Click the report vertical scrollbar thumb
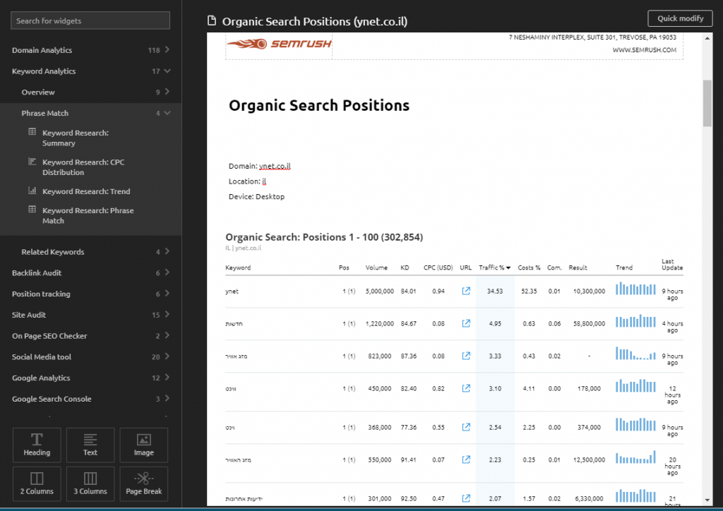The width and height of the screenshot is (723, 511). (707, 103)
